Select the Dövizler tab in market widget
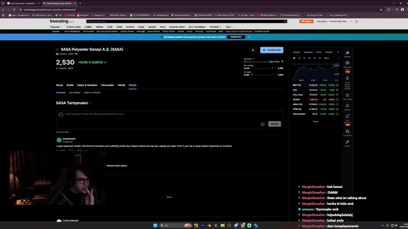Viewport: 408px width, 229px height. [297, 52]
